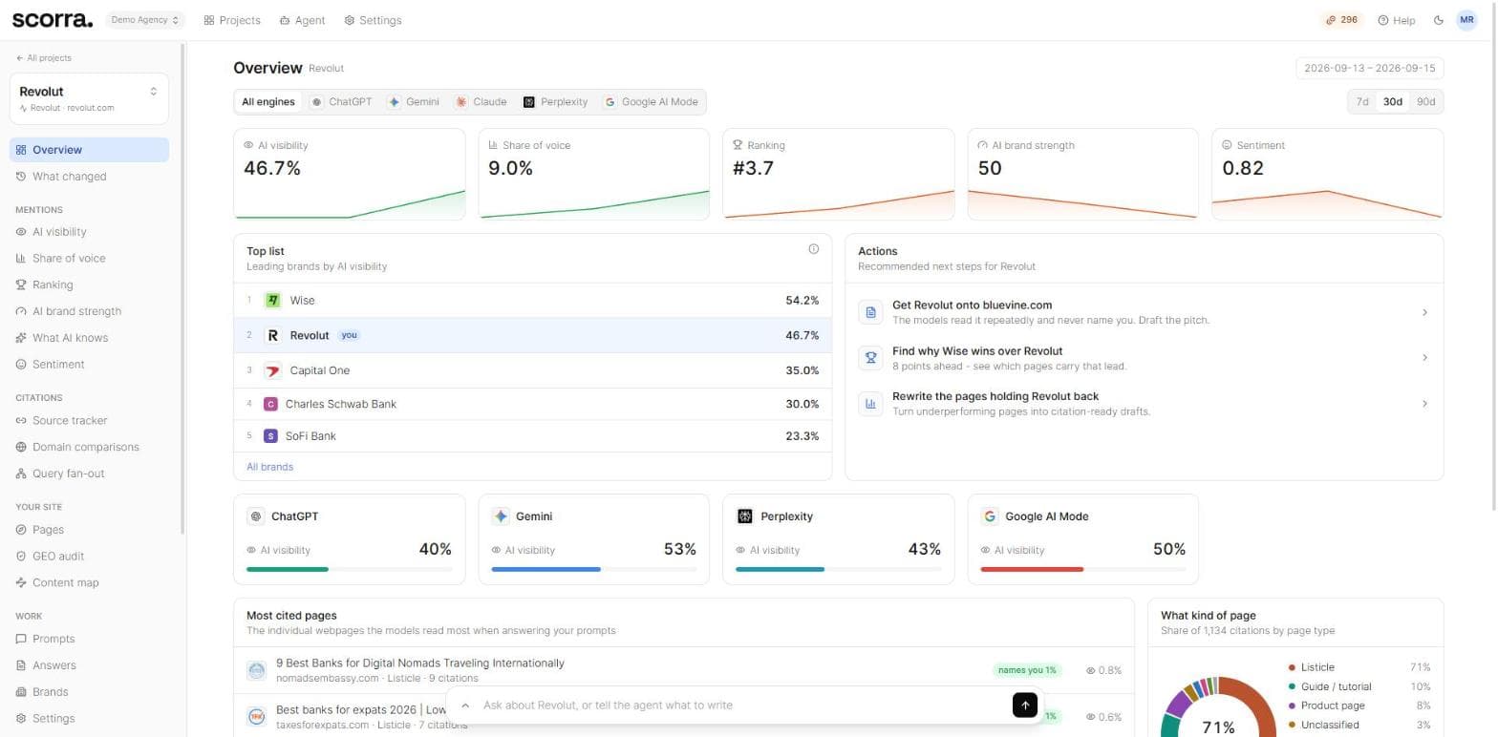This screenshot has height=737, width=1498.
Task: Expand Get Revolut onto bluevine.com action
Action: pyautogui.click(x=1145, y=312)
